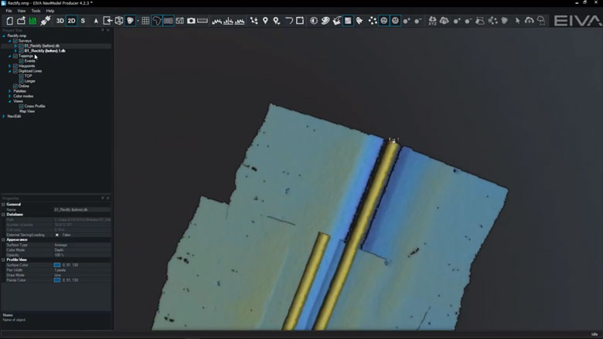Click the waypoint pin icon
Image resolution: width=603 pixels, height=339 pixels.
tap(265, 21)
